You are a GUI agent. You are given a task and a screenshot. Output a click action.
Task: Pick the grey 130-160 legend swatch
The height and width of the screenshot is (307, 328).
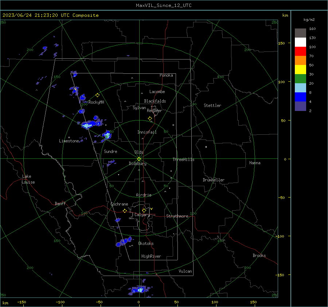(x=300, y=33)
